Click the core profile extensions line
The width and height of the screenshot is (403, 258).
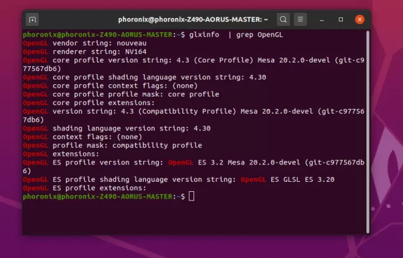[89, 103]
